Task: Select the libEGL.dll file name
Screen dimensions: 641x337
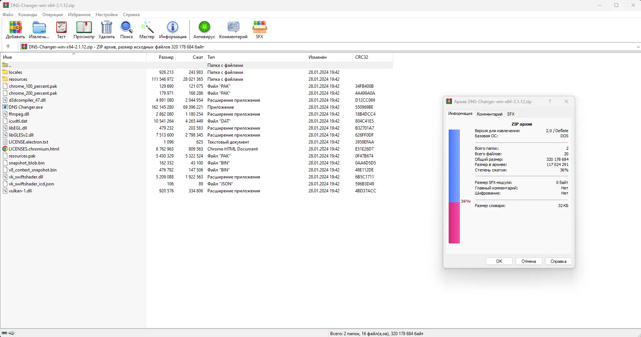Action: pos(18,128)
